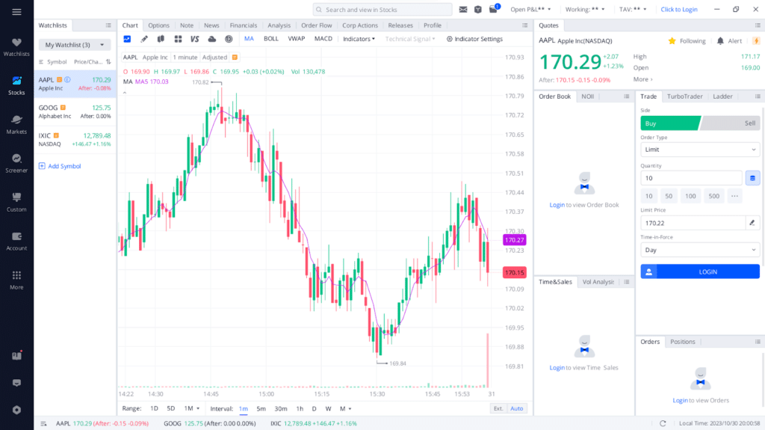
Task: Toggle the Ext. extended hours button
Action: click(498, 408)
